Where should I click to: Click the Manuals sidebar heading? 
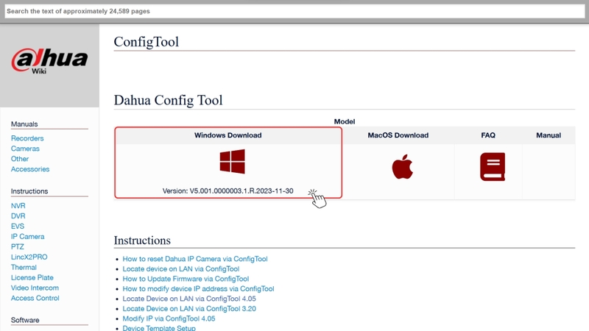pyautogui.click(x=24, y=124)
